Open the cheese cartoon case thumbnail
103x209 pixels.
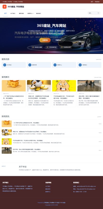[x=14, y=86]
